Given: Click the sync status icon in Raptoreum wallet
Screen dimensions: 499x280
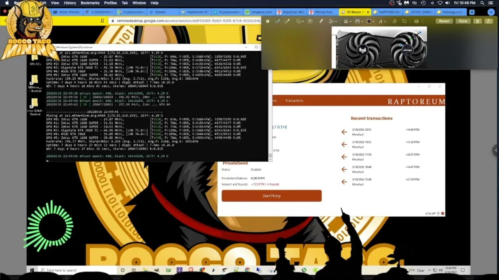Looking at the screenshot, I should 442,213.
